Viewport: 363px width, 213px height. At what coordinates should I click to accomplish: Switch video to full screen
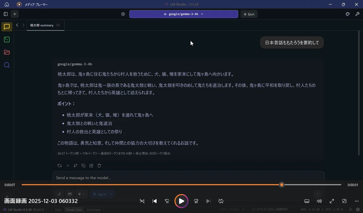coord(332,201)
